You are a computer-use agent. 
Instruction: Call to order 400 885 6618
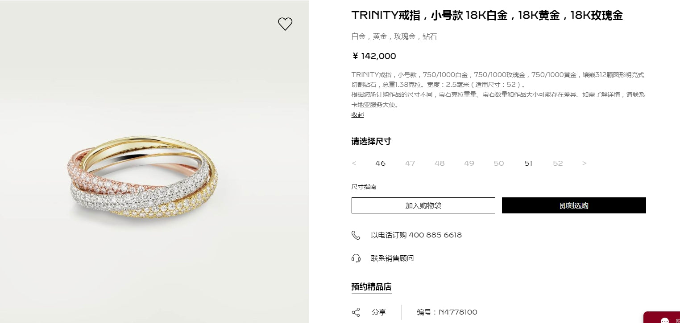tap(416, 235)
